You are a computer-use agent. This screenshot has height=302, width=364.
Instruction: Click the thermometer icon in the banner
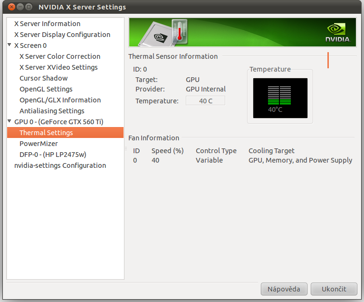pos(180,31)
